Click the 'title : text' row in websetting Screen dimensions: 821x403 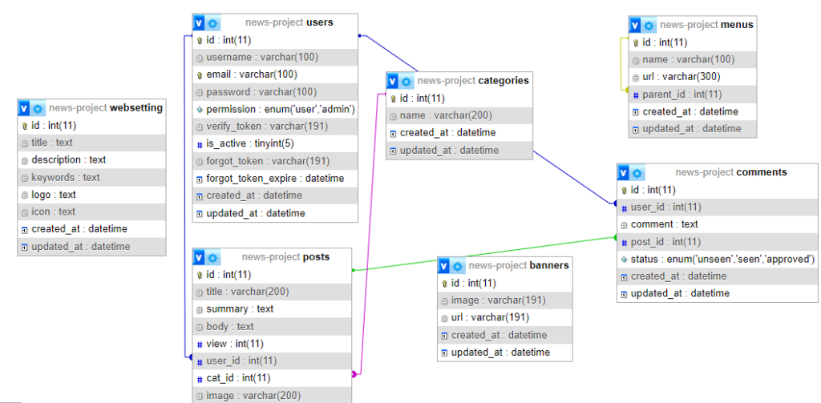pyautogui.click(x=91, y=143)
